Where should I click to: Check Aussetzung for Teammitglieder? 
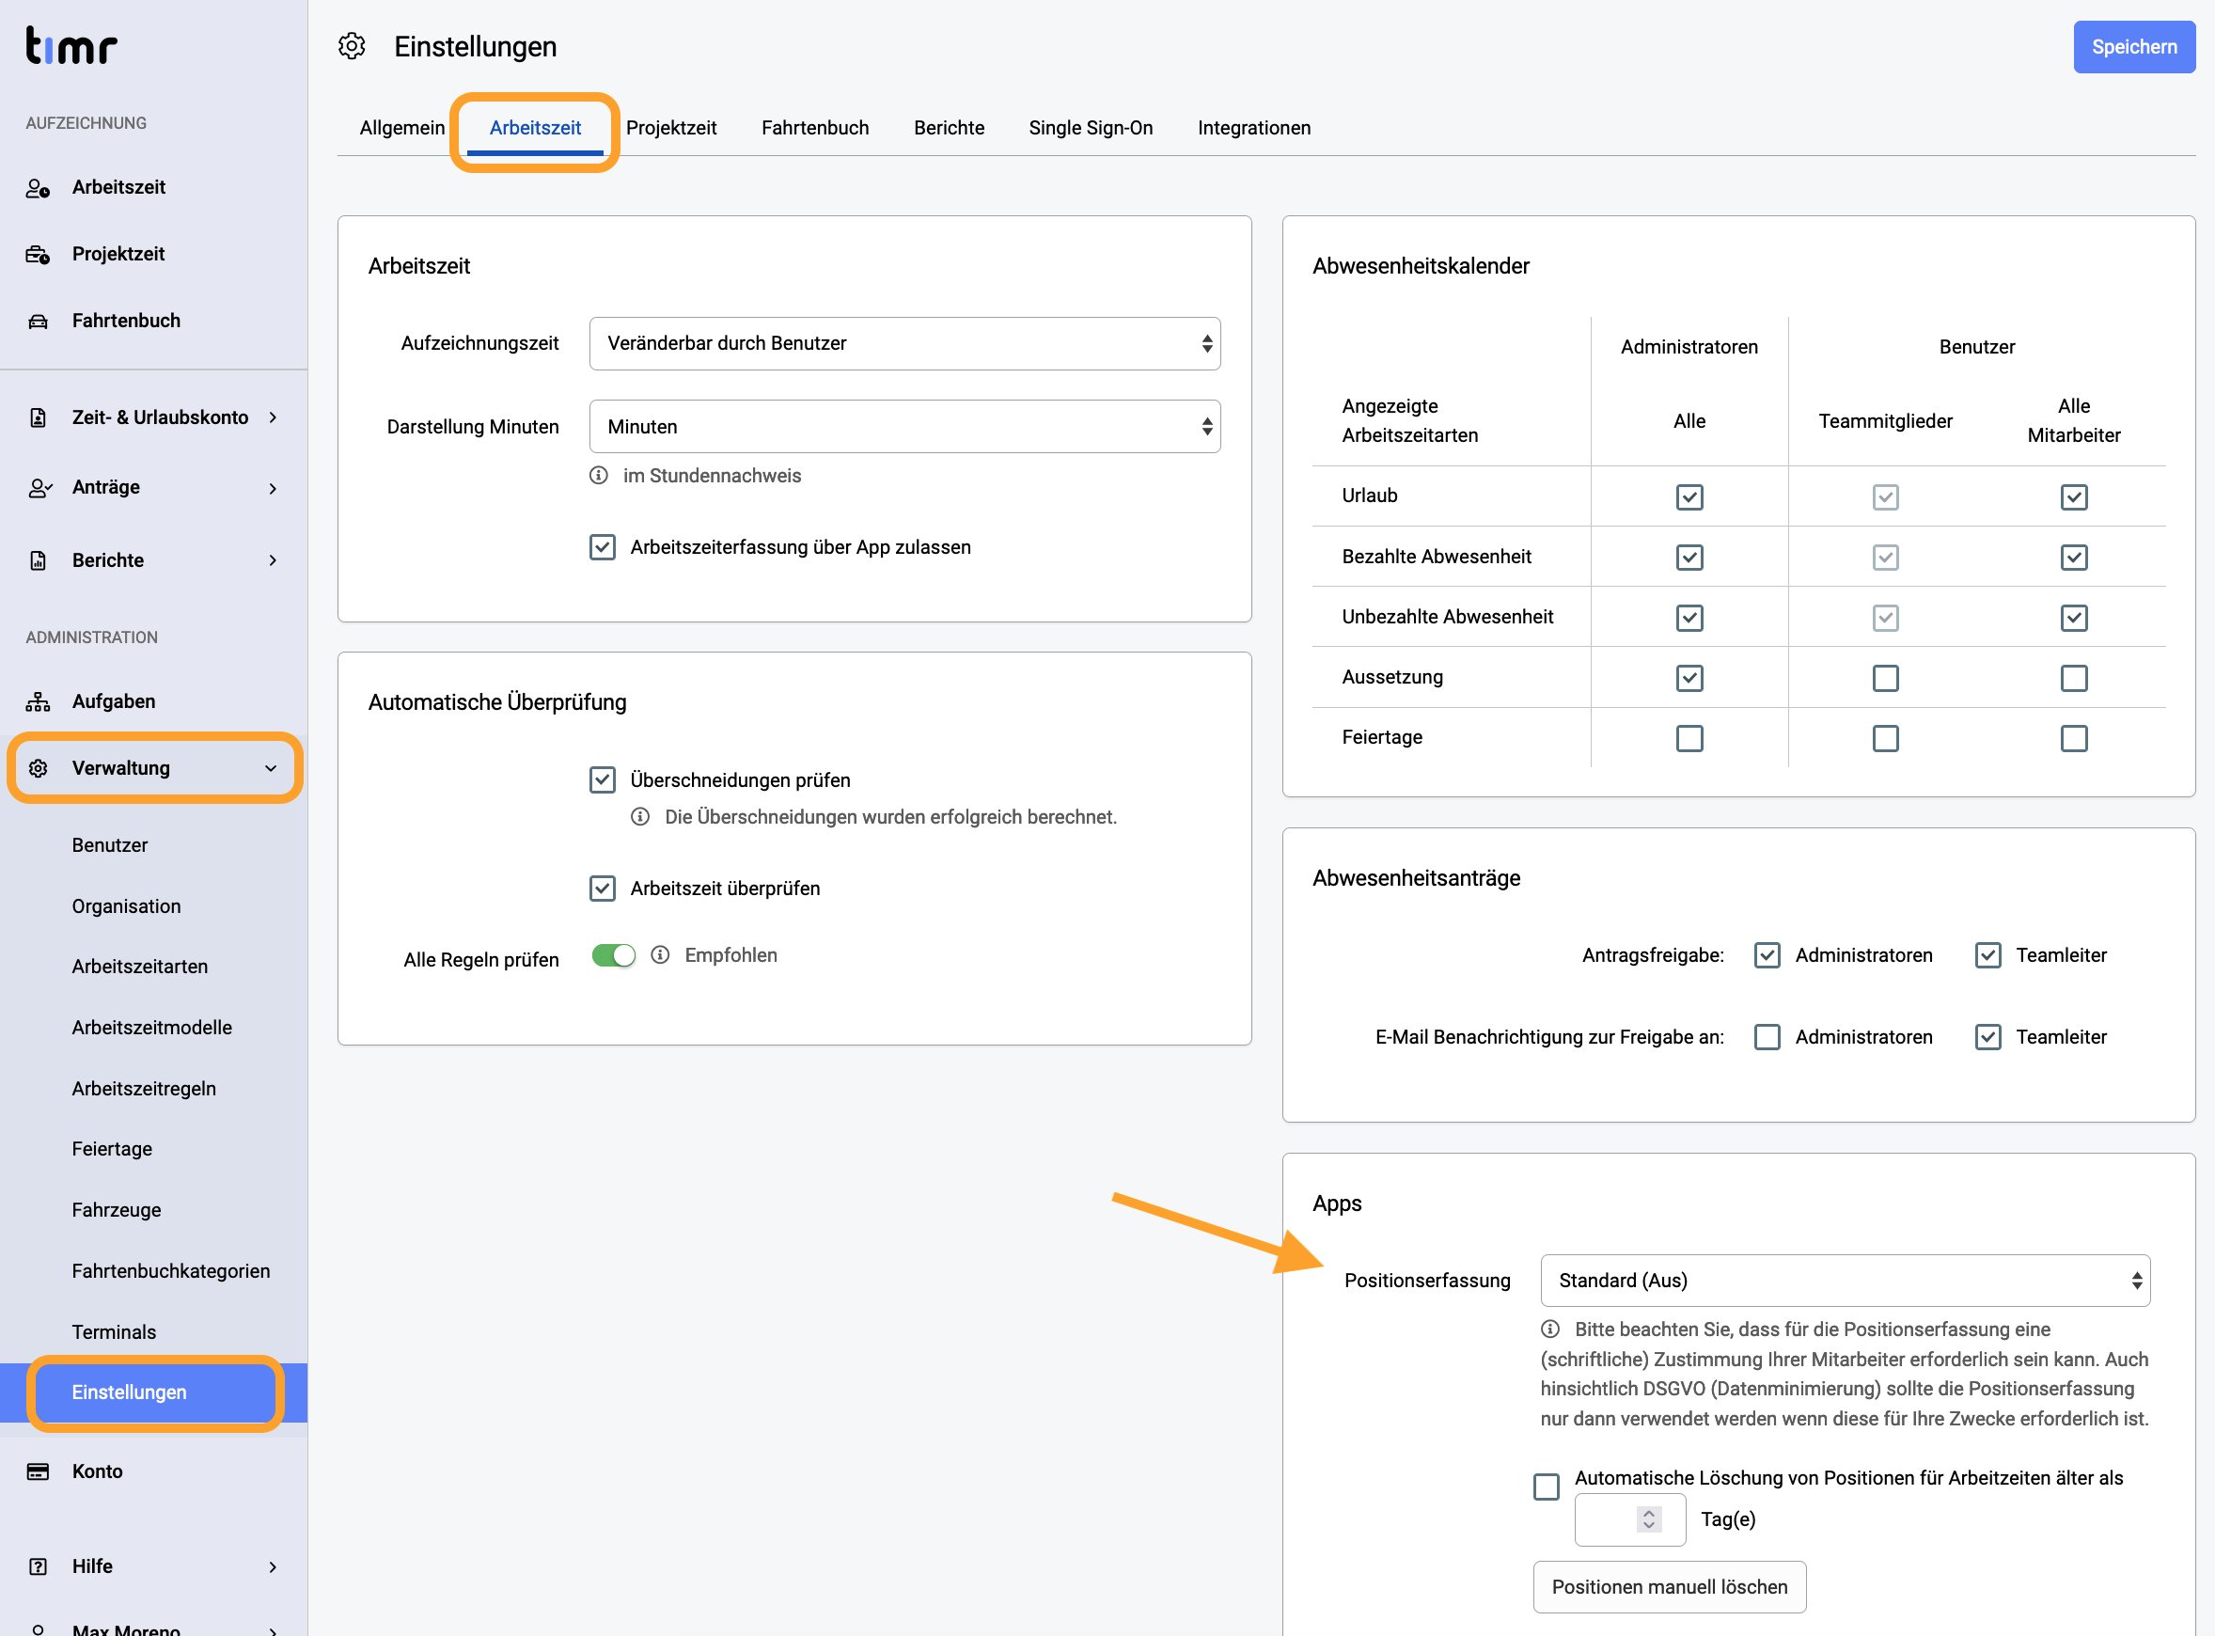[1885, 678]
